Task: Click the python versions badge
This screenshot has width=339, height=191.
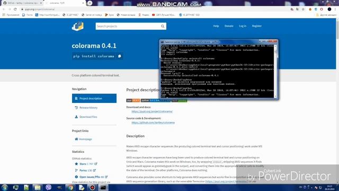Action: click(x=156, y=100)
